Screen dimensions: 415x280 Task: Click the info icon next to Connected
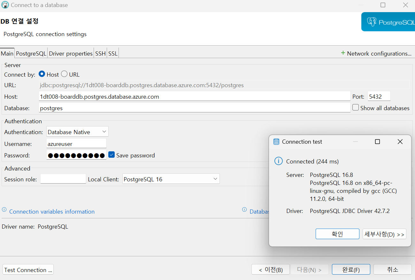(279, 161)
